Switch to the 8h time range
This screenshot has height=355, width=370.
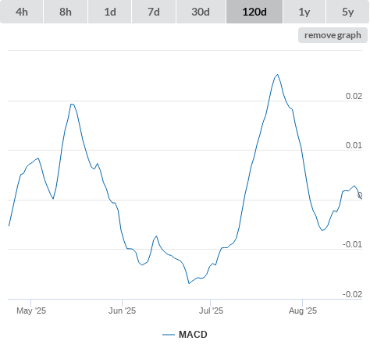point(66,12)
